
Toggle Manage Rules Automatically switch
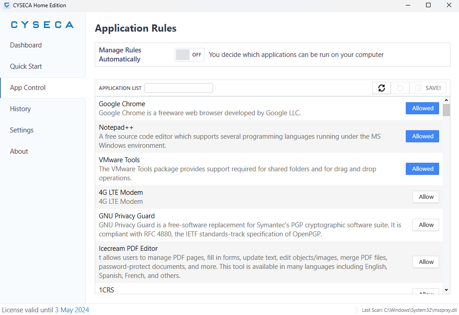click(190, 55)
